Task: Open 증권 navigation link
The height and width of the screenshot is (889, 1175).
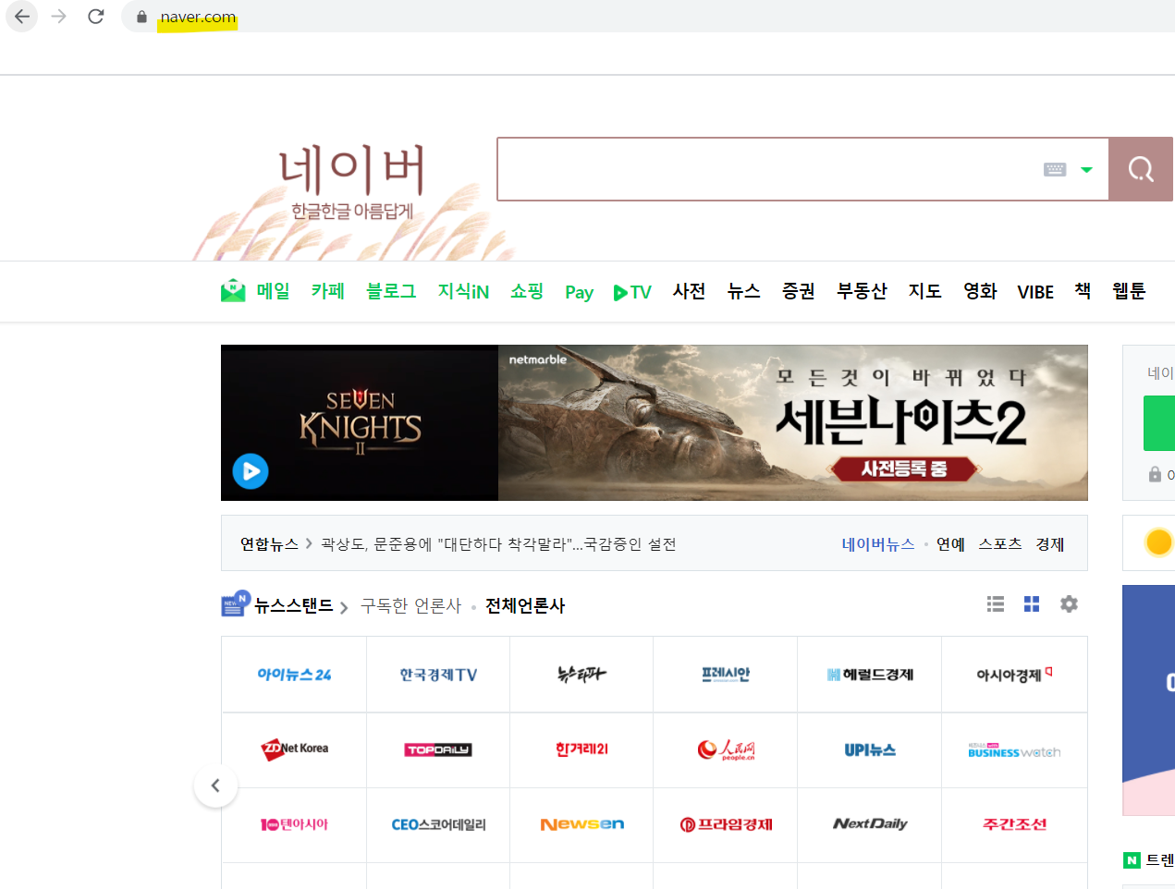Action: coord(798,291)
